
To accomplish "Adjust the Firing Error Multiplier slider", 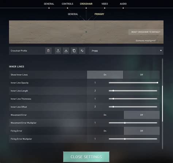I will point(133,139).
